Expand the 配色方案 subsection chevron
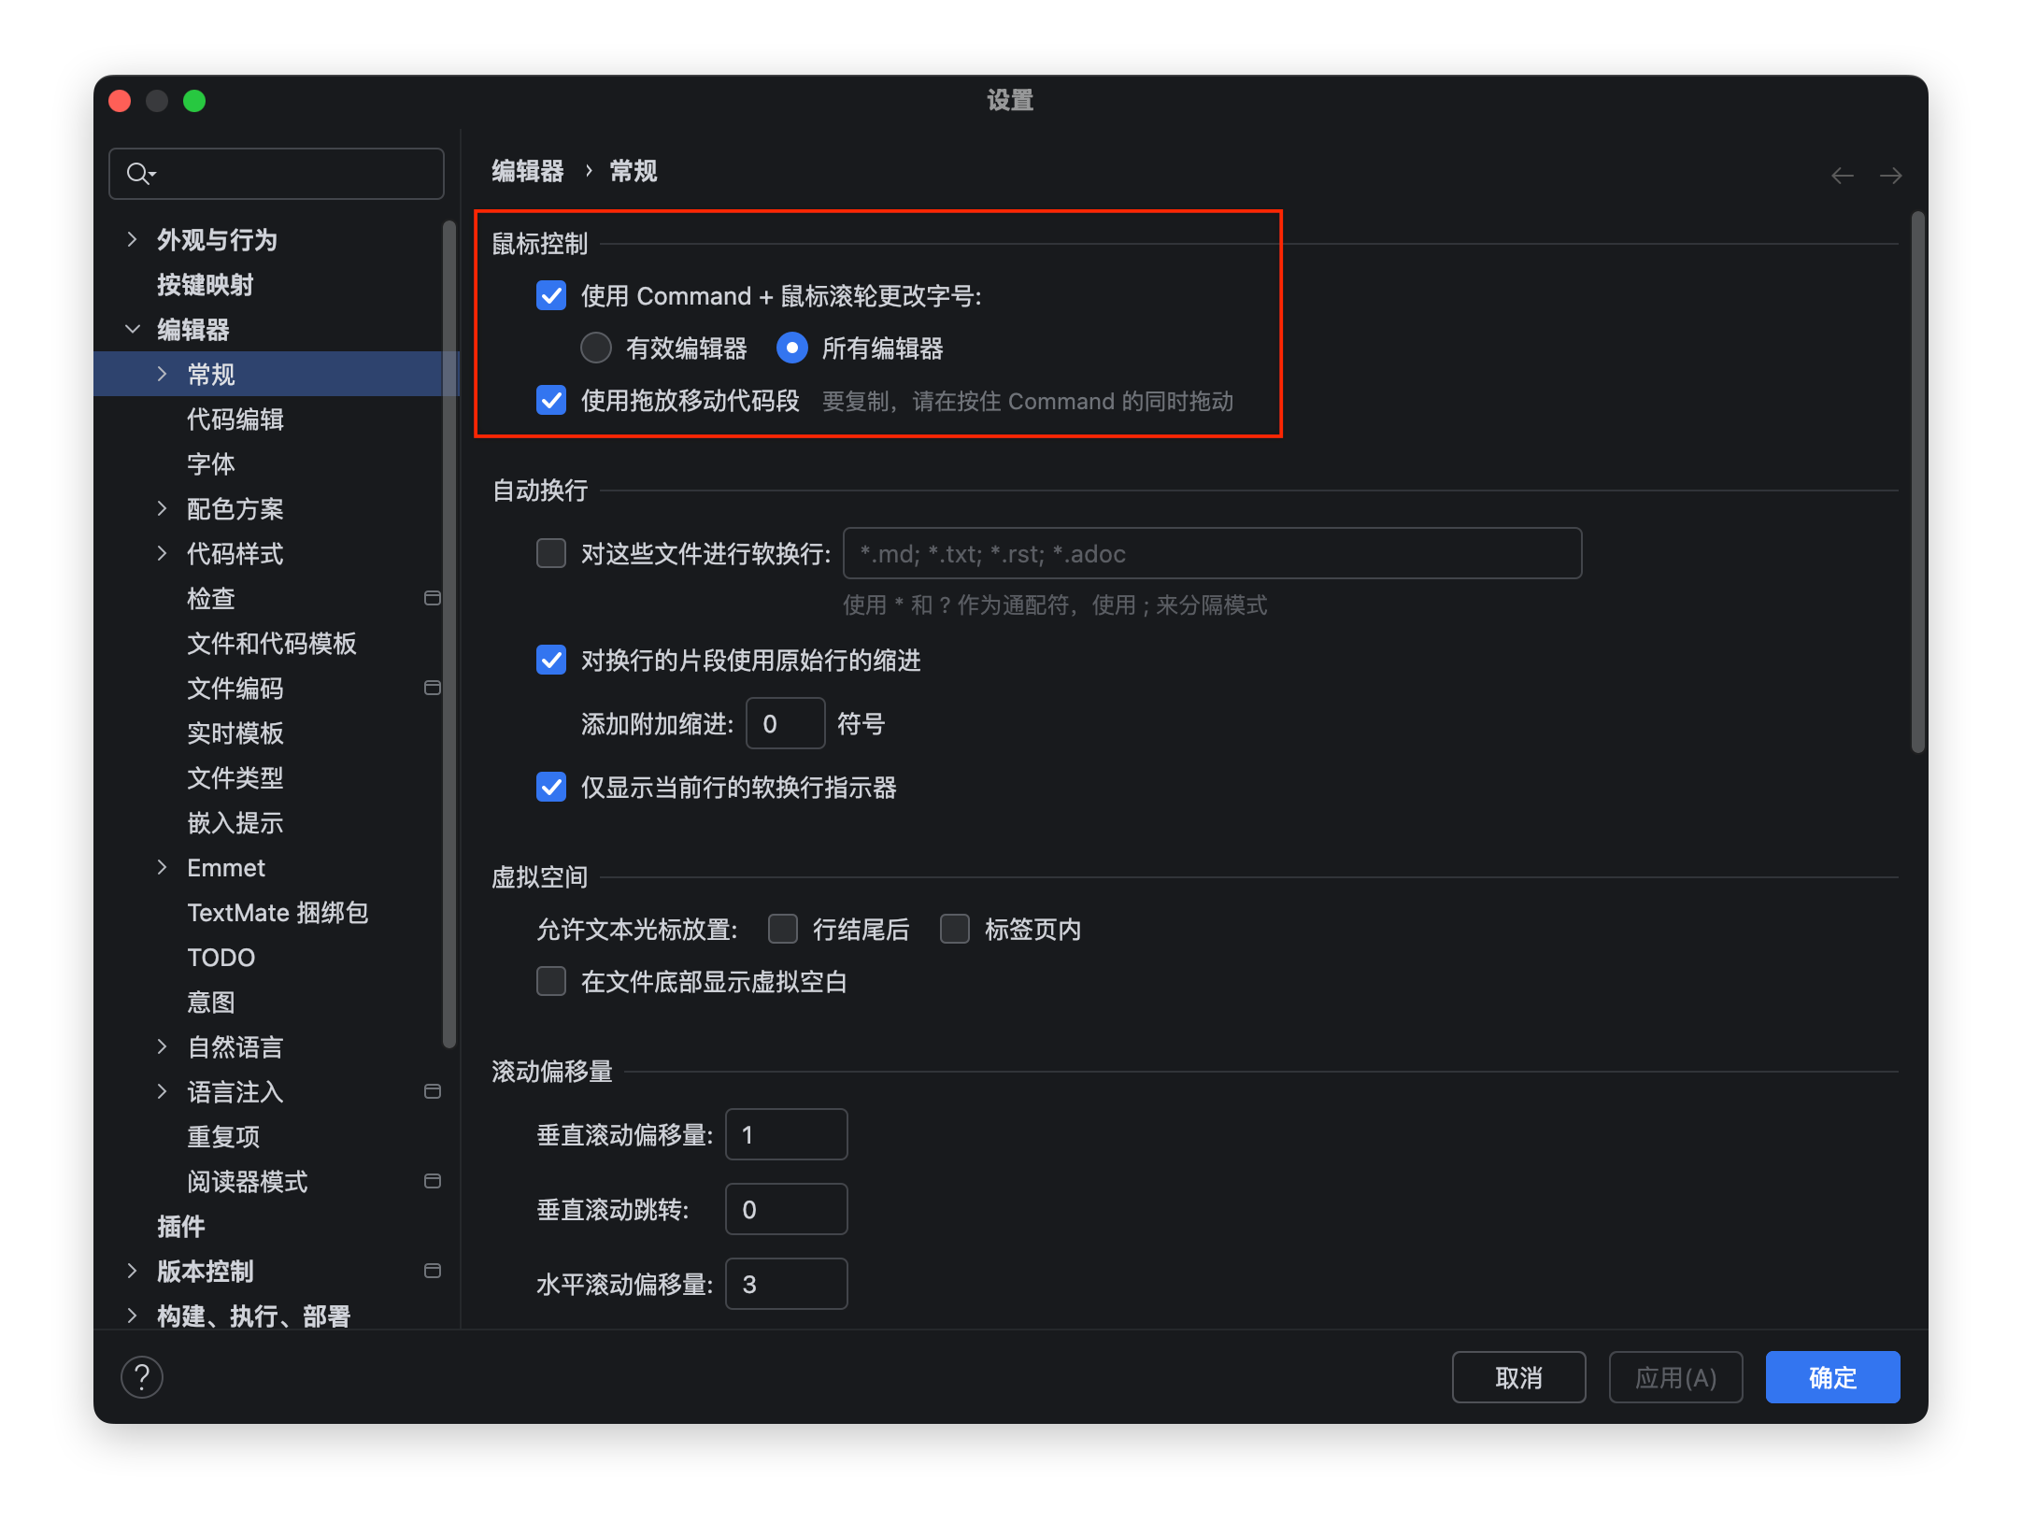2022x1536 pixels. (162, 508)
